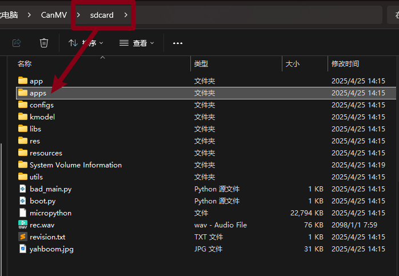Screen dimensions: 399x276
Task: Select the rec.wav audio file icon
Action: tap(23, 225)
